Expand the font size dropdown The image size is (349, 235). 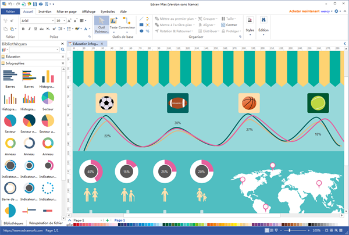[x=63, y=20]
